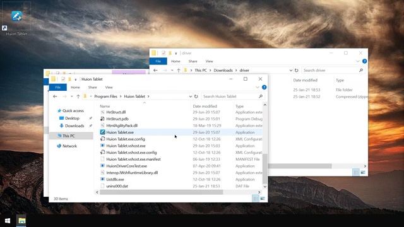Switch to large icons view in driver window
Screen dimensions: 404x227
coord(363,172)
